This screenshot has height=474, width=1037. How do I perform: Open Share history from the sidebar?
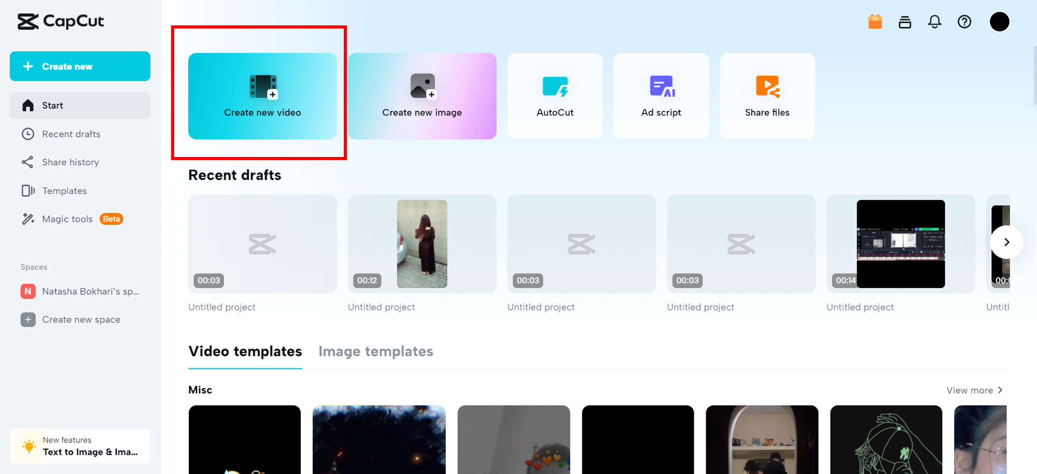pyautogui.click(x=71, y=162)
